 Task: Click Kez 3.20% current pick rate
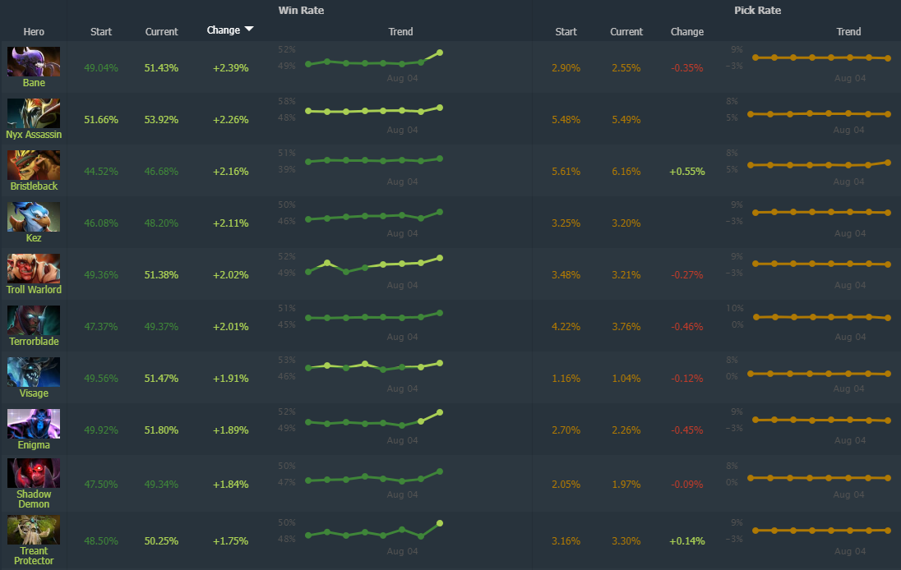click(x=626, y=223)
